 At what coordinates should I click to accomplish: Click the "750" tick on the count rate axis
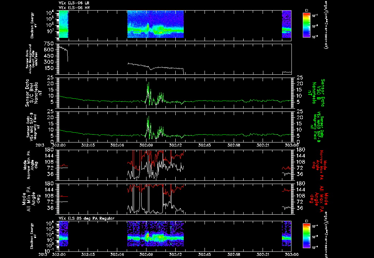tap(49, 44)
